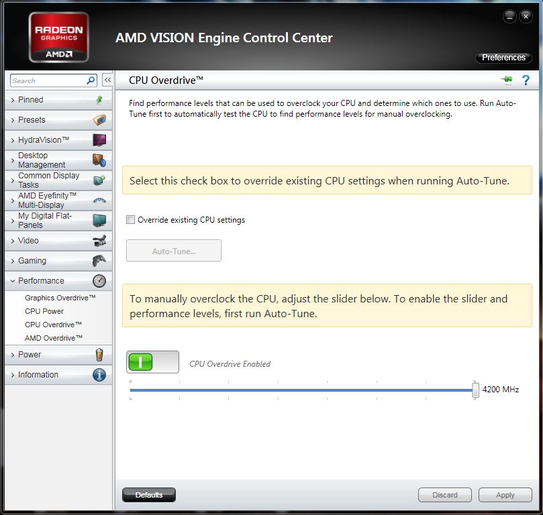
Task: Click the Auto-Tune button
Action: click(x=174, y=251)
